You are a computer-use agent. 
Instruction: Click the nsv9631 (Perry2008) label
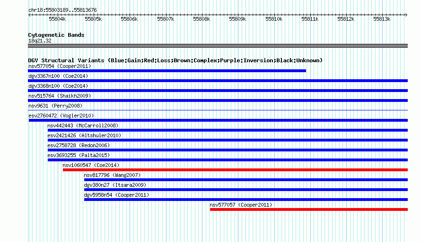(x=55, y=106)
